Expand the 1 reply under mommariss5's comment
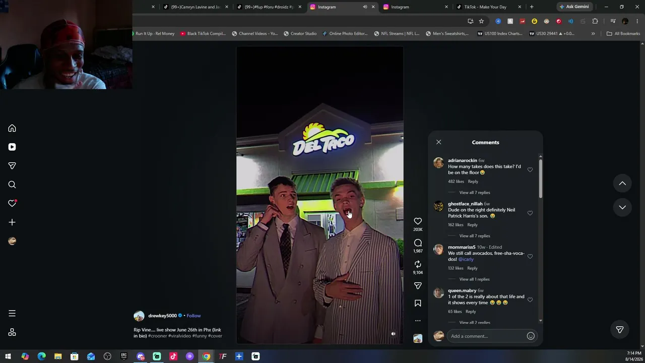 [x=474, y=279]
